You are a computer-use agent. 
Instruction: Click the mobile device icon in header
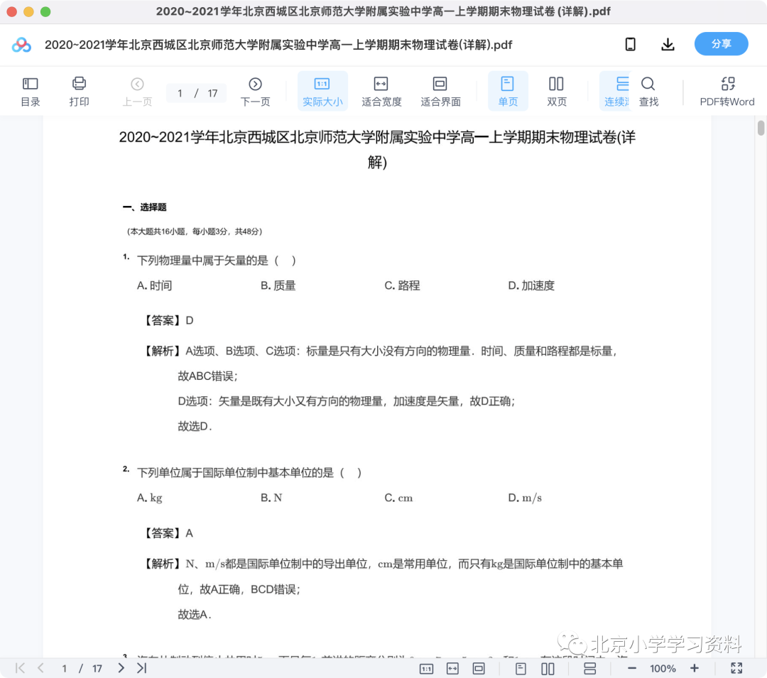pos(631,45)
